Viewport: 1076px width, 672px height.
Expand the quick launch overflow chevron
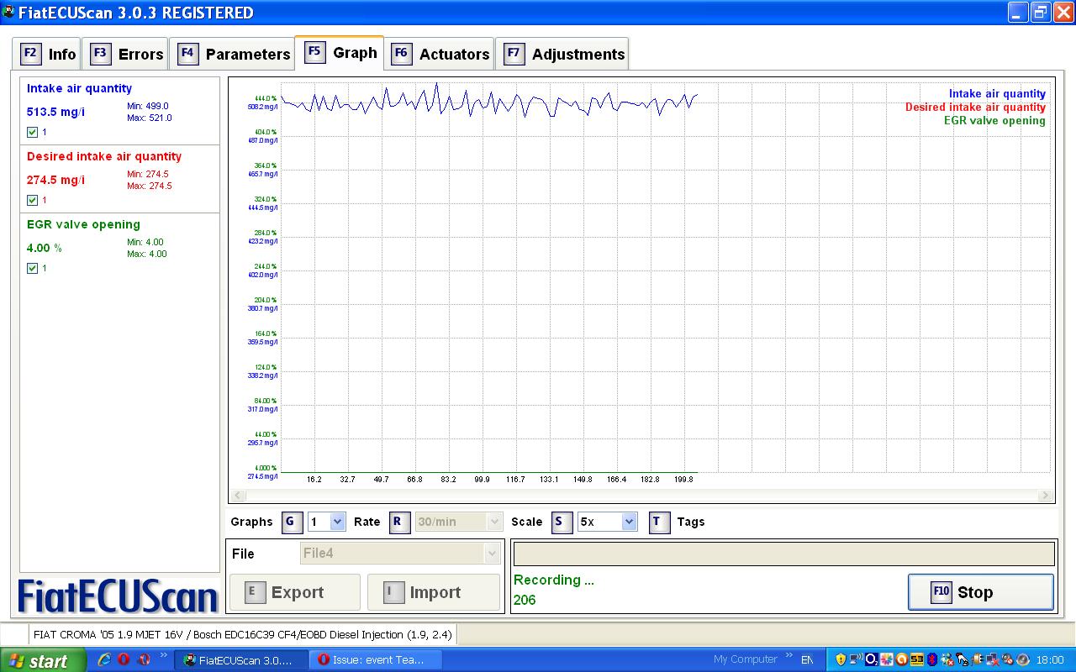coord(163,656)
